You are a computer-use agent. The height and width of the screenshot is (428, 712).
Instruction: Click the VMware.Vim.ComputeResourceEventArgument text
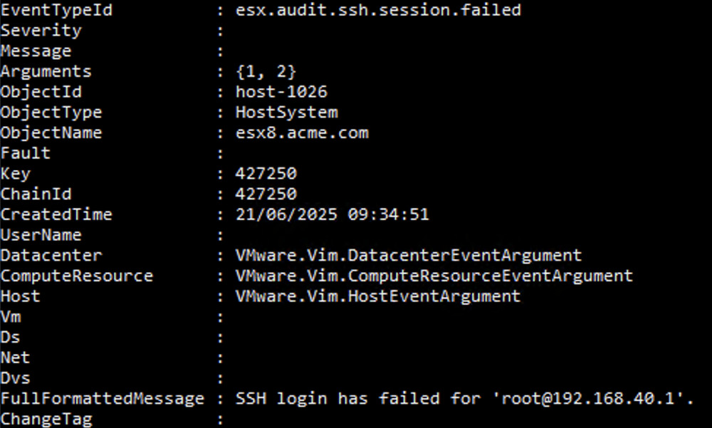point(434,276)
